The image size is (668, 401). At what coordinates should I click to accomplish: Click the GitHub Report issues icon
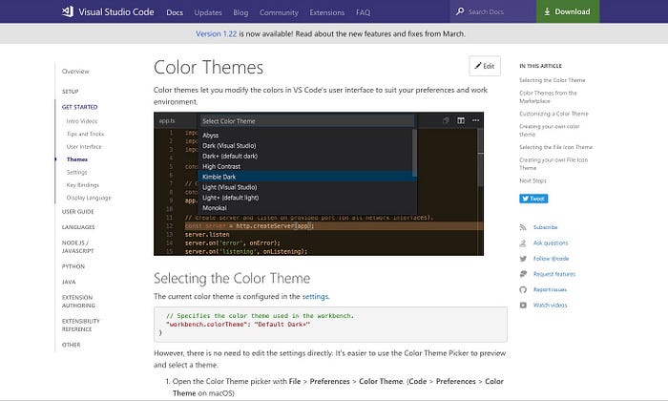coord(523,290)
